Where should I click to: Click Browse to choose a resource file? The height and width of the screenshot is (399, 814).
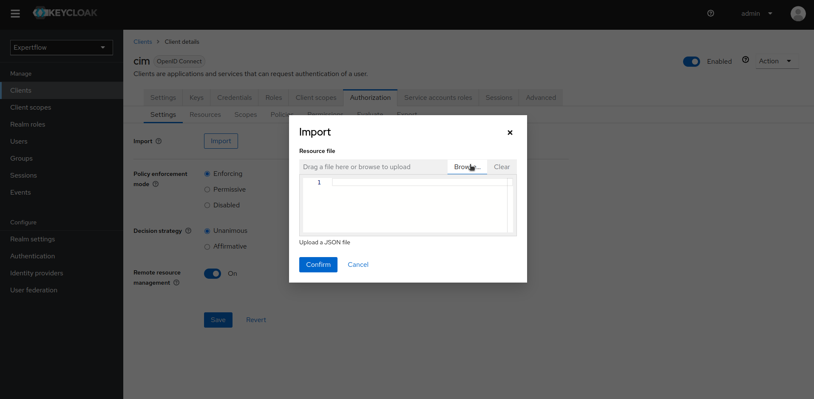point(467,167)
